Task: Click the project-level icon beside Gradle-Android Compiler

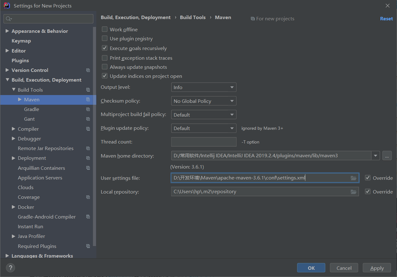Action: coord(88,217)
